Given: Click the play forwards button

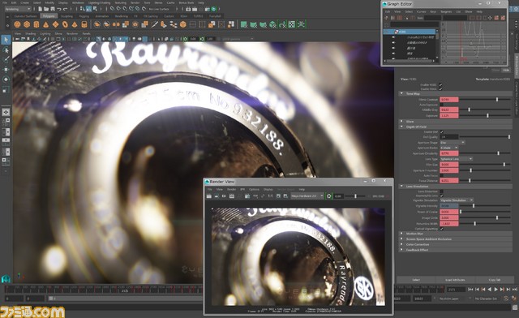Looking at the screenshot, I should tap(495, 290).
